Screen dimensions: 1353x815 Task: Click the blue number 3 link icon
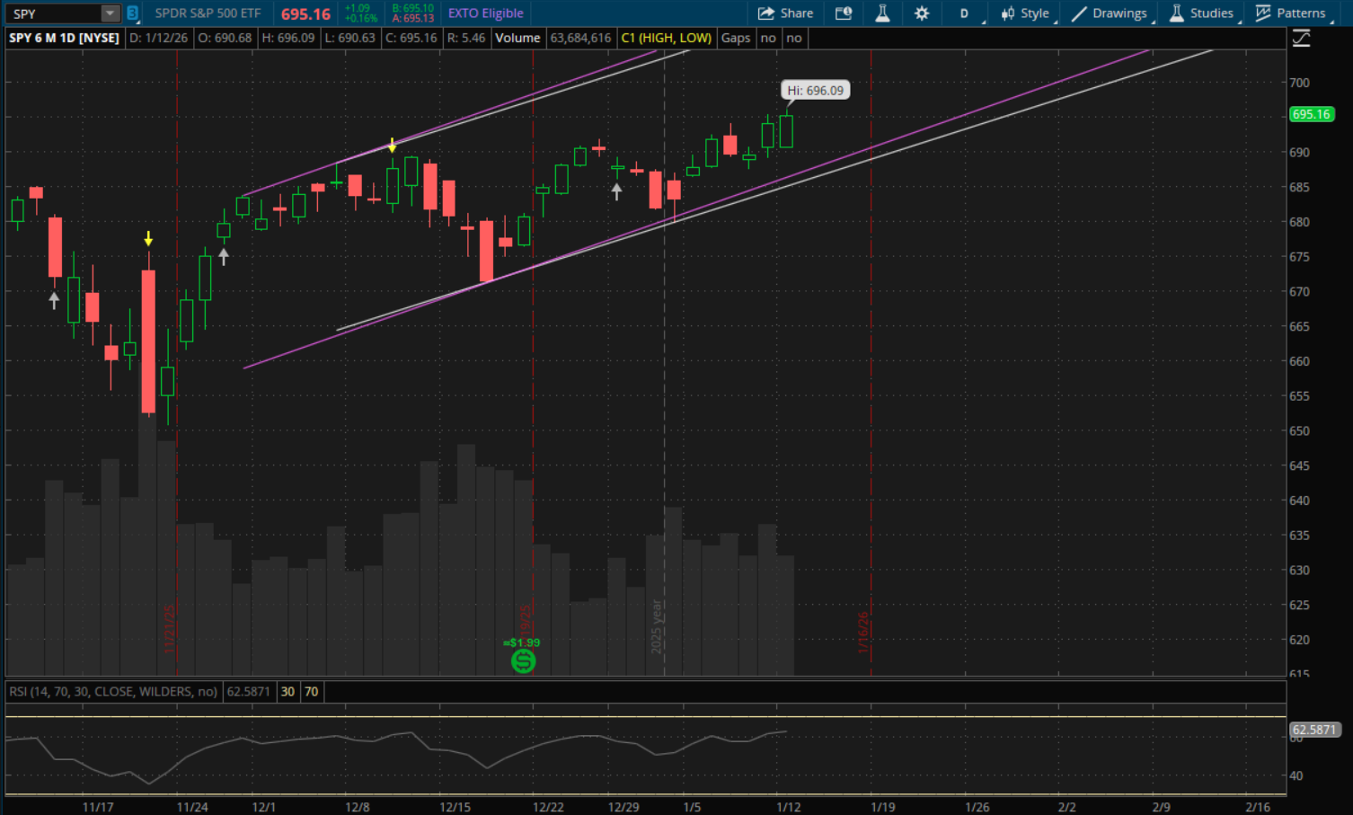[132, 13]
